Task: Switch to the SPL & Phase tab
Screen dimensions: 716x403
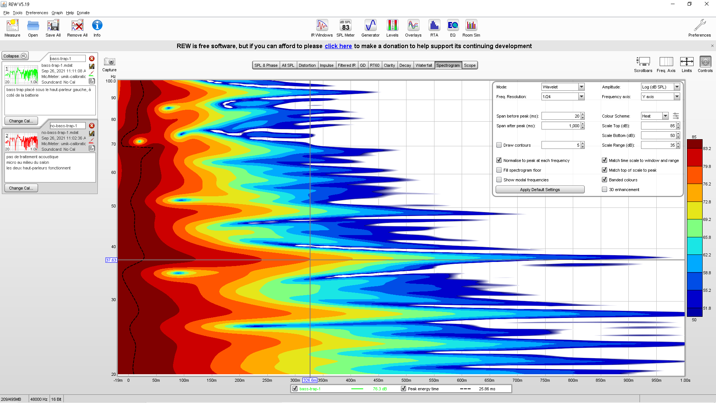Action: pyautogui.click(x=266, y=65)
